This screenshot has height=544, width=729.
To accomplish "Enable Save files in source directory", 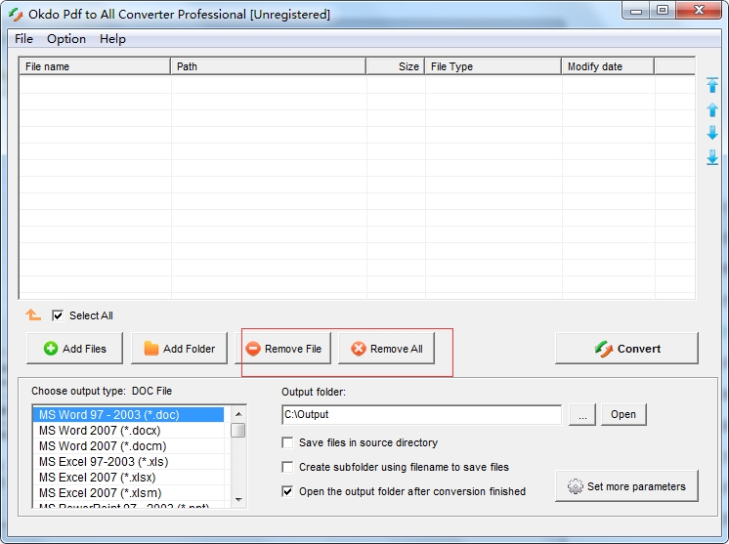I will click(287, 442).
